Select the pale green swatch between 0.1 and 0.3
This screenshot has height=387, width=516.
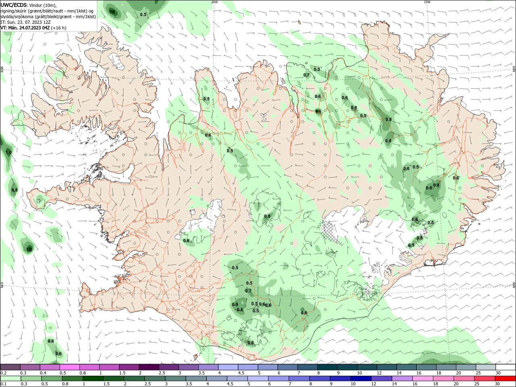pos(11,379)
